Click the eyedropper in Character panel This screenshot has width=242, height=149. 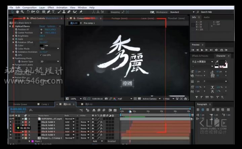point(217,62)
